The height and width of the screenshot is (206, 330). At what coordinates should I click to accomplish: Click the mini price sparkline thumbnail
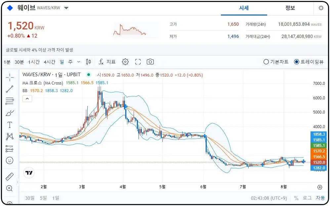point(130,30)
